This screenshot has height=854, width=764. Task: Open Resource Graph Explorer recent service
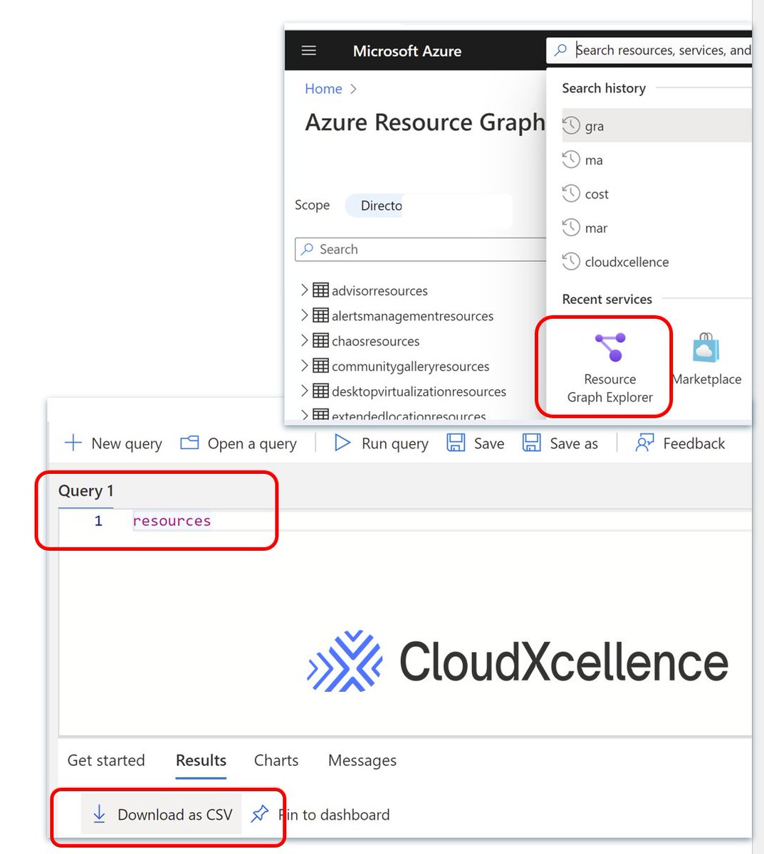[x=609, y=367]
